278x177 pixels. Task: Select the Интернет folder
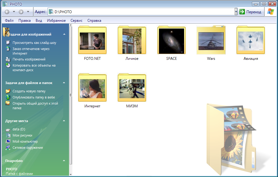[92, 88]
